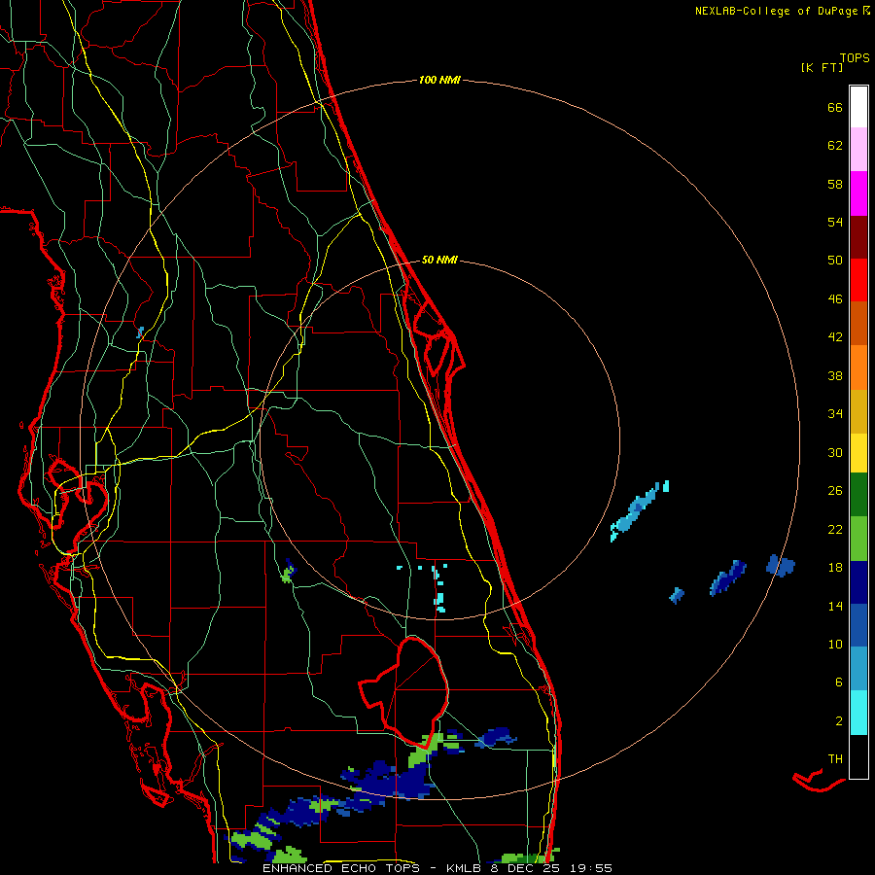Select the light blue legend swatch
Image resolution: width=875 pixels, height=875 pixels.
(858, 669)
